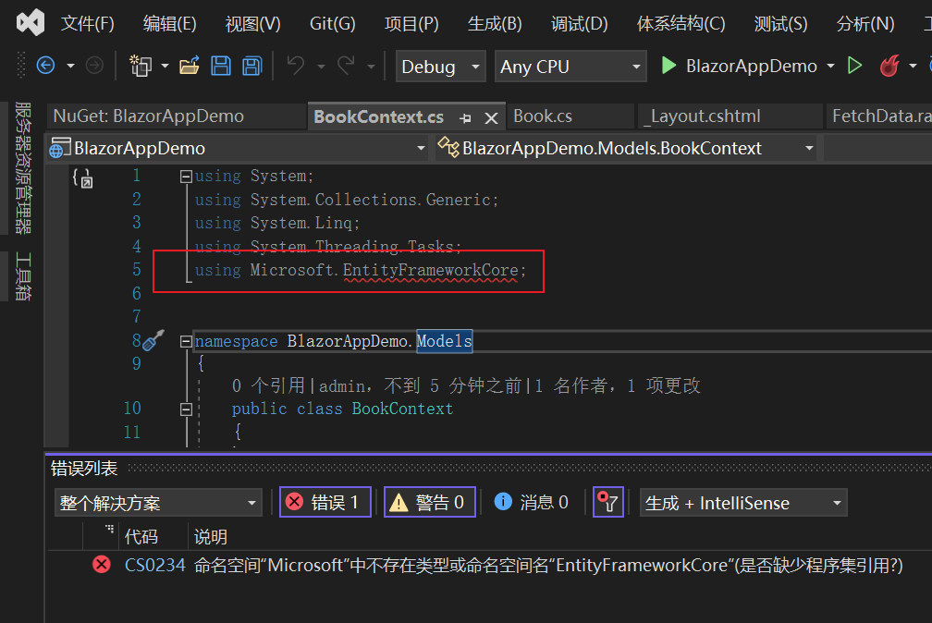
Task: Open the 项目(P) menu
Action: point(411,23)
